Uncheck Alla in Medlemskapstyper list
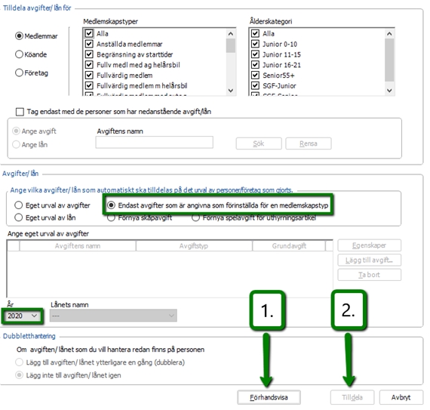The width and height of the screenshot is (430, 410). coord(89,33)
